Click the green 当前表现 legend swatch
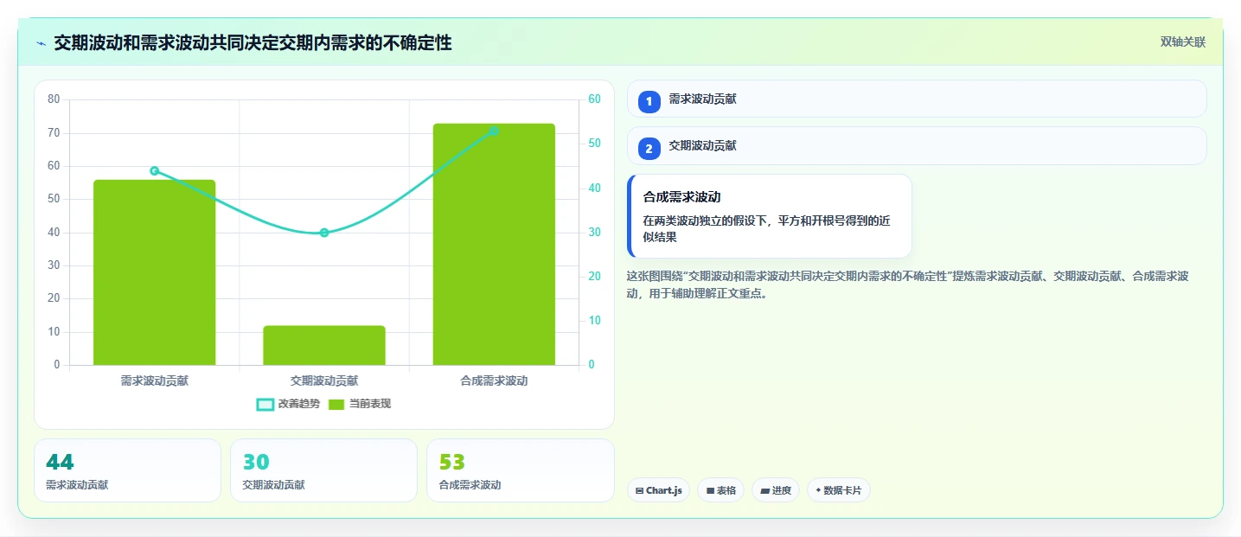The image size is (1241, 537). click(336, 404)
